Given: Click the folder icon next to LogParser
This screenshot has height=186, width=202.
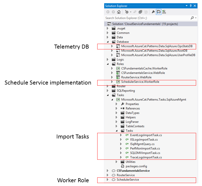Looking at the screenshot, I should 122,122.
